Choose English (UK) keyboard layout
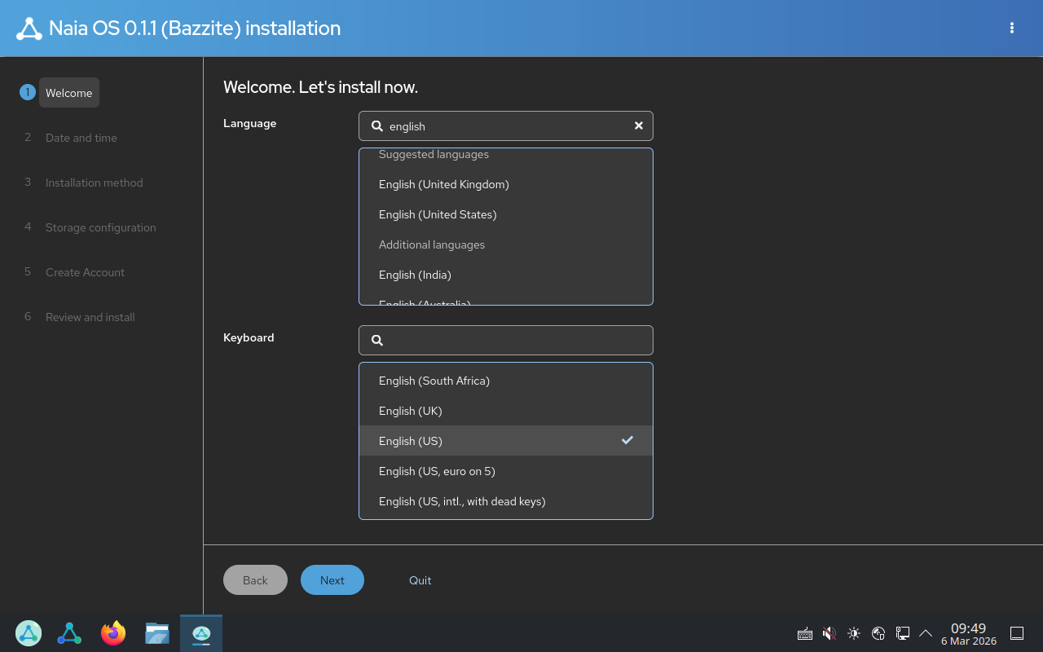 pyautogui.click(x=411, y=411)
